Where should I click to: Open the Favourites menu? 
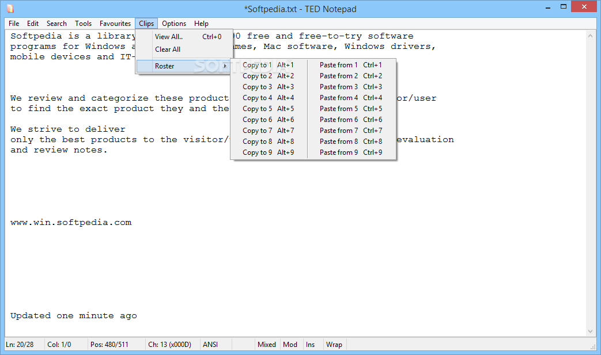pyautogui.click(x=115, y=24)
